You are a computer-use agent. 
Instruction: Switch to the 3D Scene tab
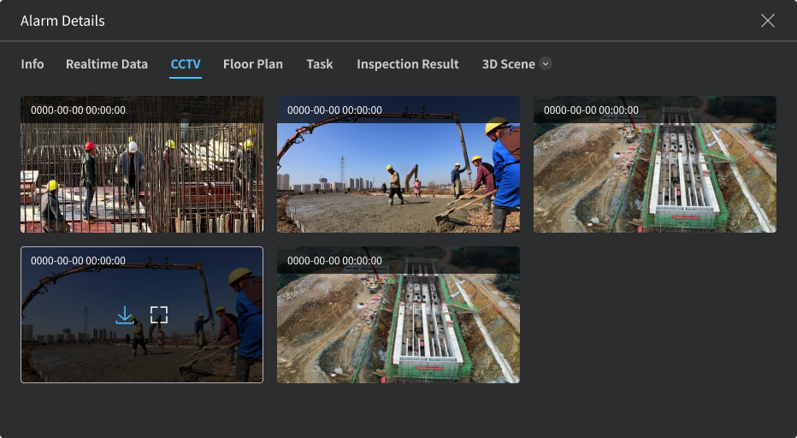pyautogui.click(x=508, y=64)
